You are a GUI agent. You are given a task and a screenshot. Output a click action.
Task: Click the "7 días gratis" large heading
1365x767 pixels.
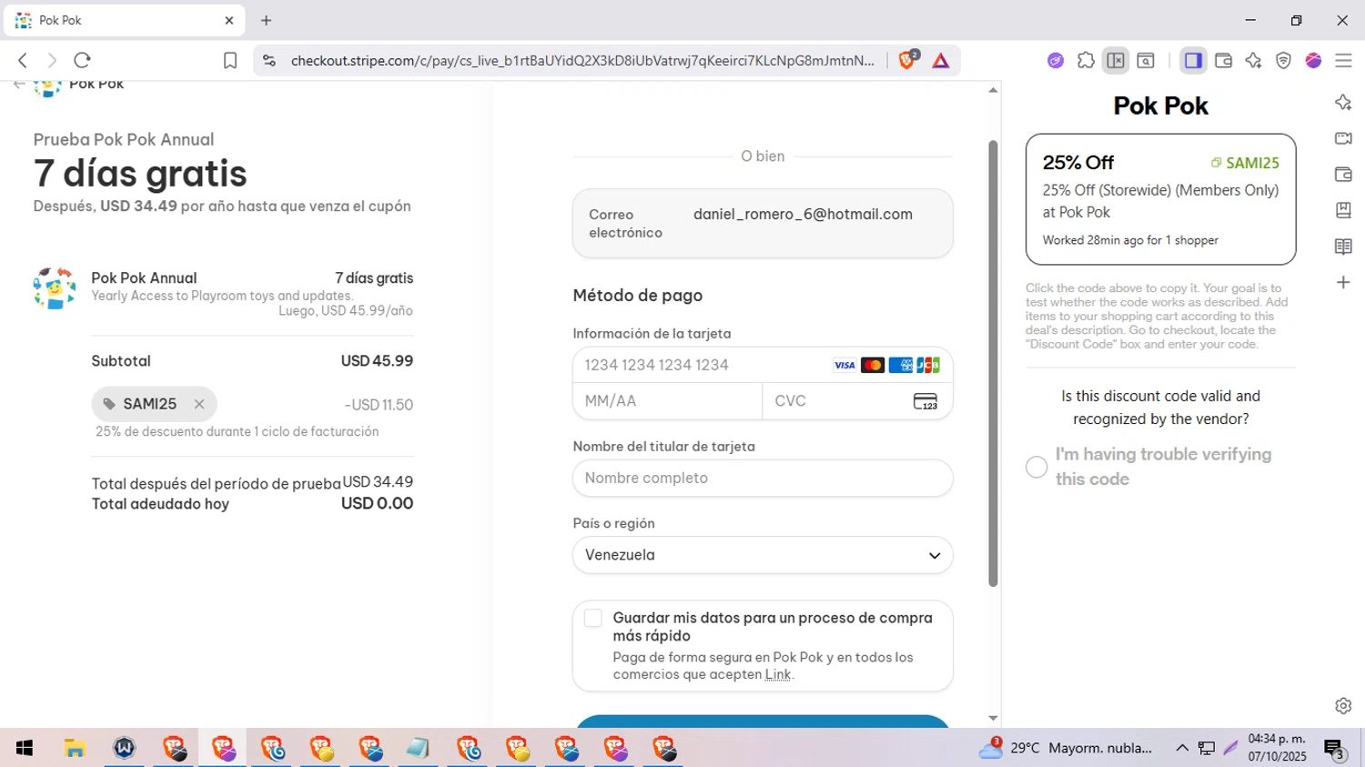point(140,173)
